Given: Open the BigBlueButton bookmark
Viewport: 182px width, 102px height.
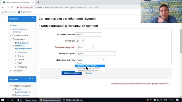Looking at the screenshot, I should (x=25, y=12).
